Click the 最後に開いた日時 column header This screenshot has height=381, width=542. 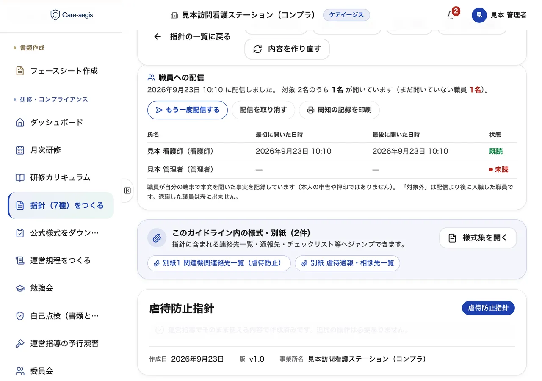(396, 135)
